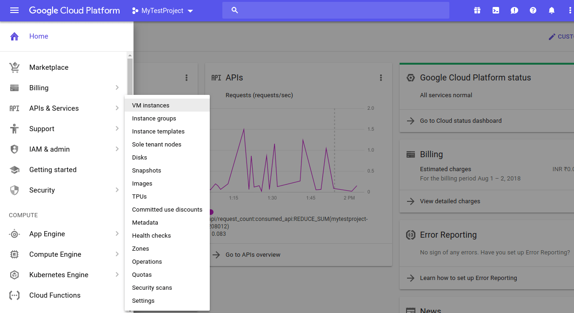
Task: Click the purple request_count legend dot
Action: pyautogui.click(x=211, y=212)
